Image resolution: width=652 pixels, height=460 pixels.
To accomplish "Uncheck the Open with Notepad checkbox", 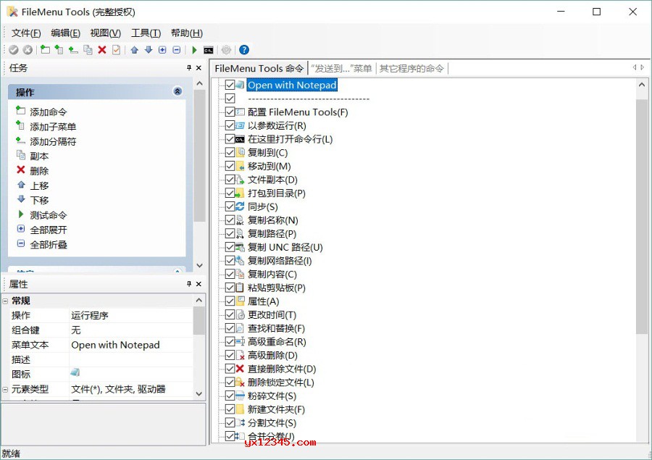I will coord(230,85).
